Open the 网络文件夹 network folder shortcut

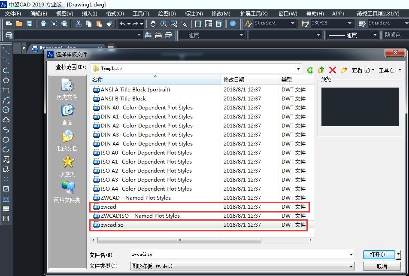coord(67,192)
